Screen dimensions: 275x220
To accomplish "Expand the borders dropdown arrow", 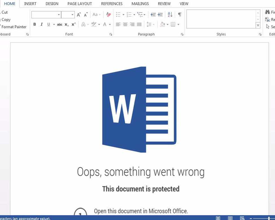I will [x=178, y=25].
